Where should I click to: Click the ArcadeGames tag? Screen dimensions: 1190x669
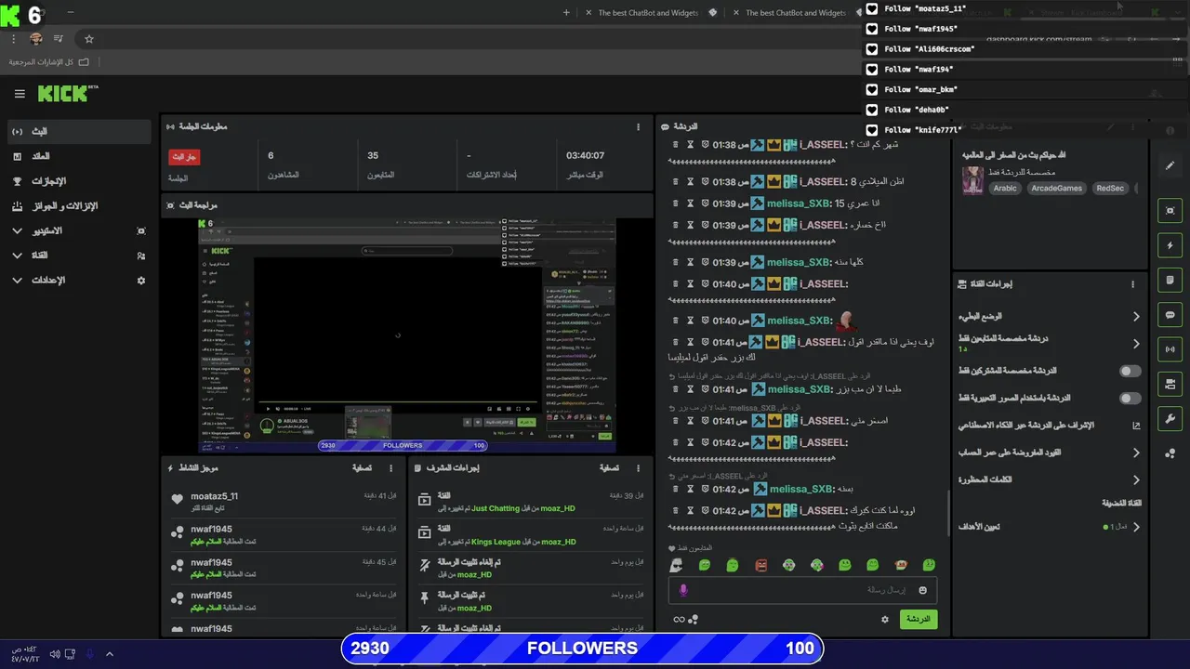click(x=1057, y=189)
